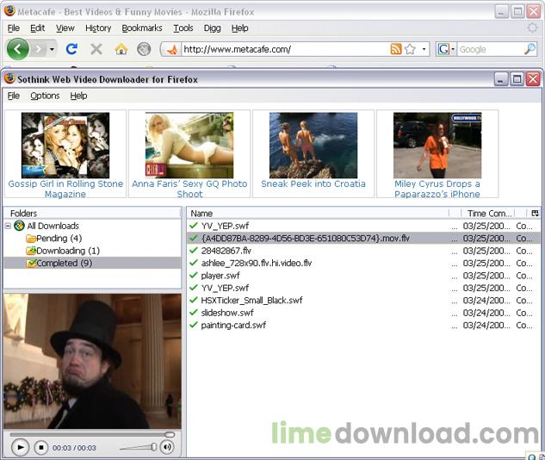Screen dimensions: 545x460
Task: Collapse the All Downloads tree node
Action: coord(8,226)
